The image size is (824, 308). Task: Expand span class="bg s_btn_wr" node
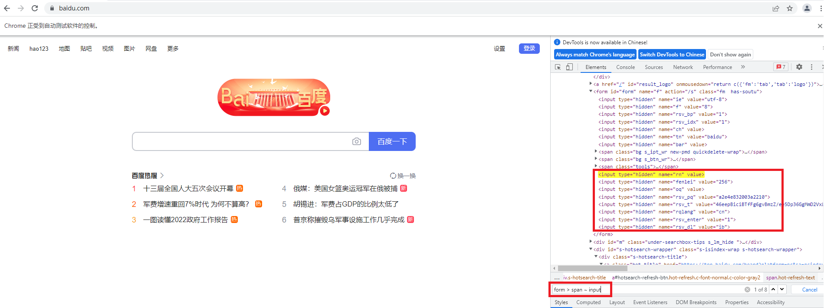(596, 159)
